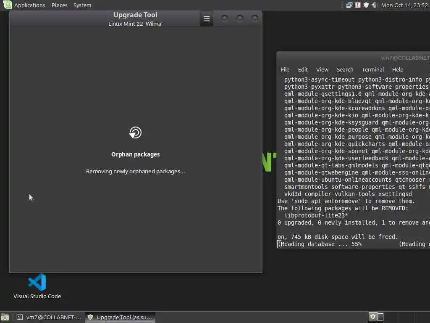Select first workspace in the workspace switcher
The height and width of the screenshot is (323, 430).
(x=373, y=317)
